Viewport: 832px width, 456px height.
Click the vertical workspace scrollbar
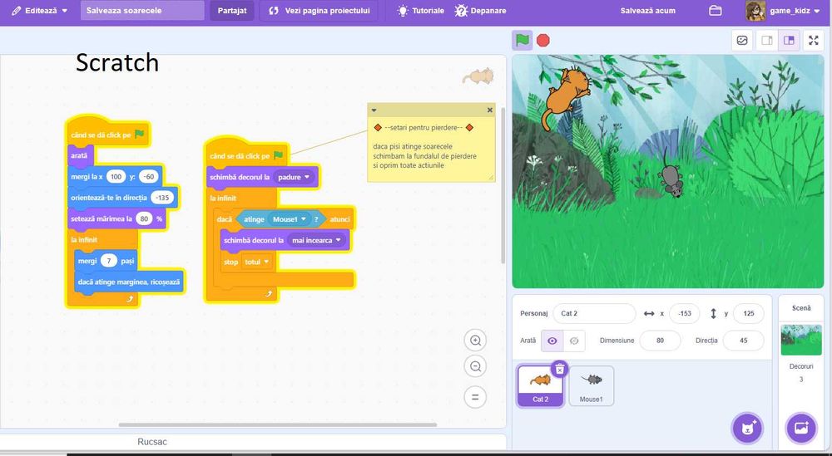pos(503,185)
